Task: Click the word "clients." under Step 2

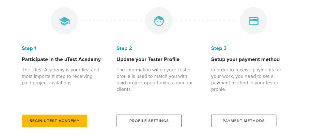Action: click(x=124, y=89)
